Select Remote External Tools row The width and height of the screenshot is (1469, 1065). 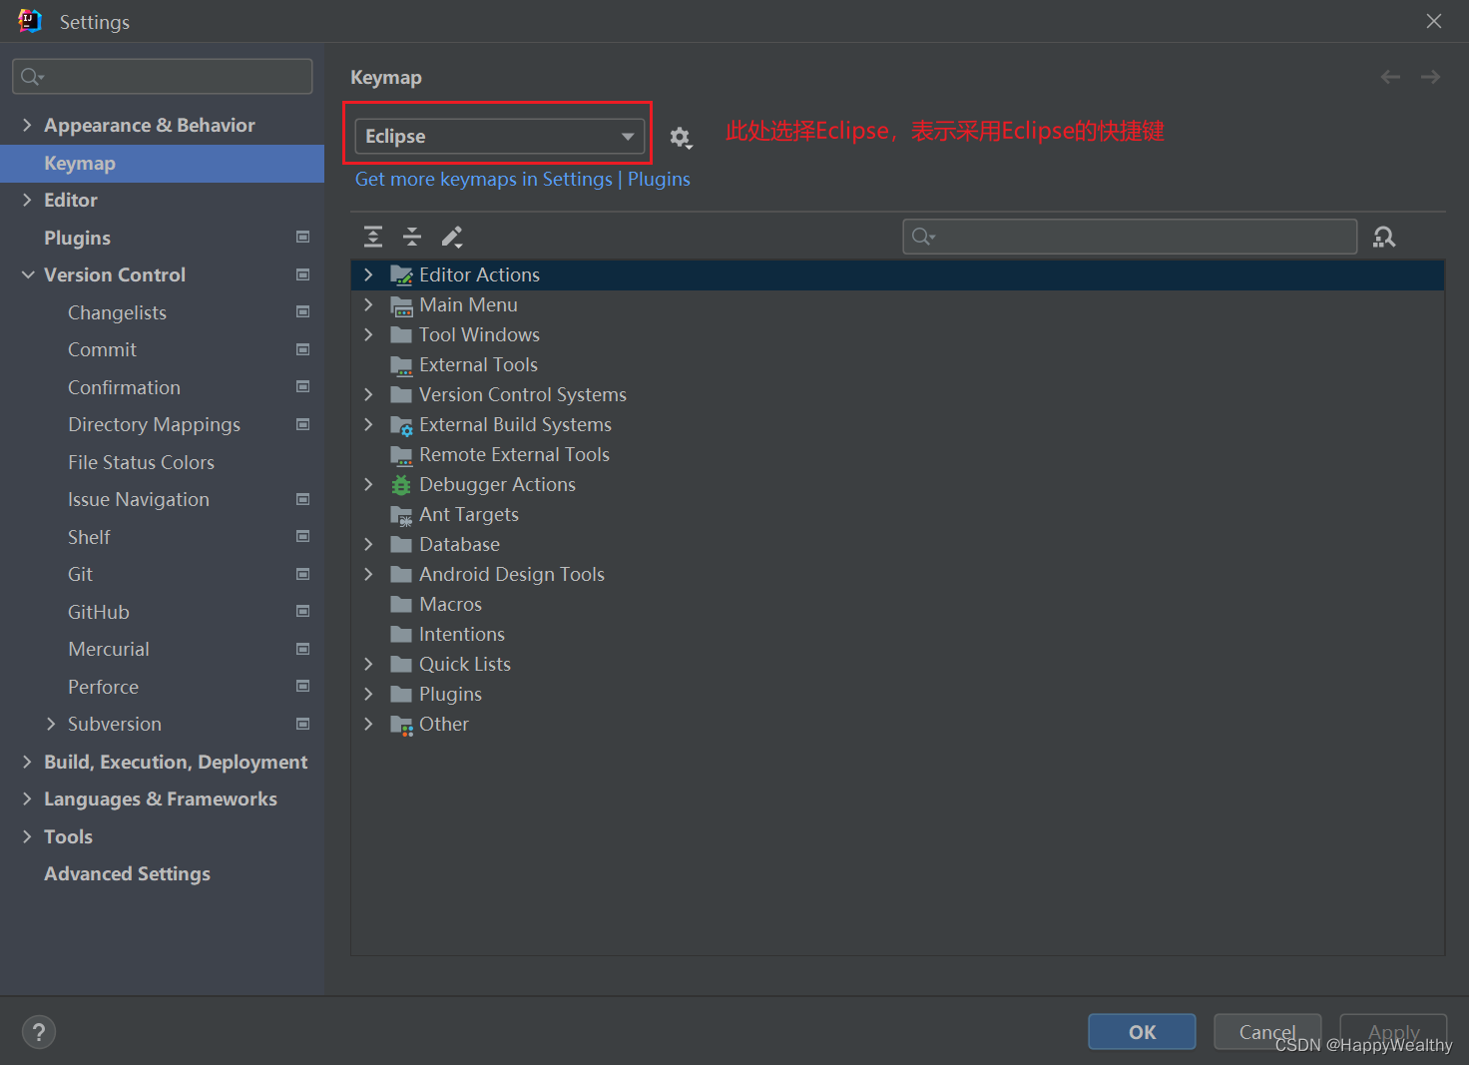[898, 454]
